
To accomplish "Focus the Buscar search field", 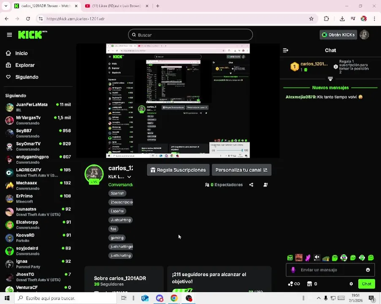I will (x=190, y=35).
